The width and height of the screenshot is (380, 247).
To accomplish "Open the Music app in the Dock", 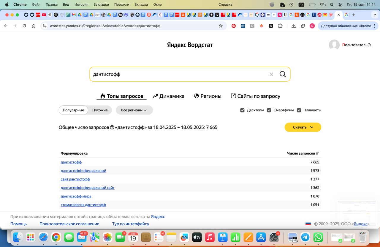I will tap(210, 237).
